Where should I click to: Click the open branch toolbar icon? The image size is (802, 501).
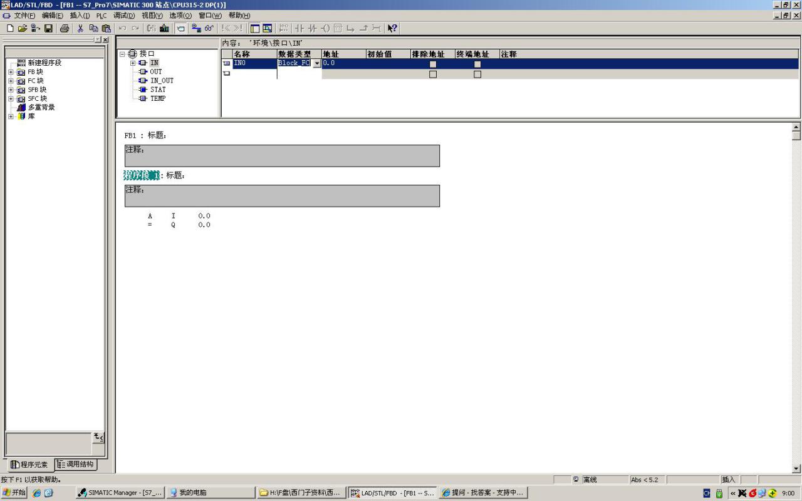point(350,28)
